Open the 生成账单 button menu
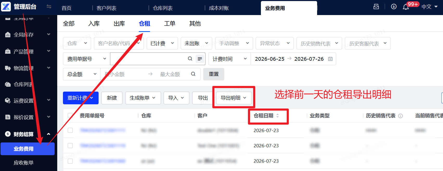The image size is (443, 171). (x=143, y=98)
